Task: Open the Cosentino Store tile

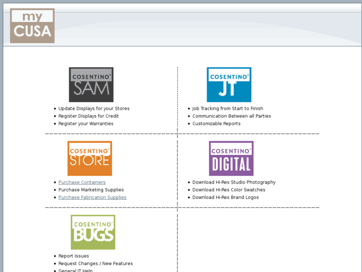Action: click(90, 158)
